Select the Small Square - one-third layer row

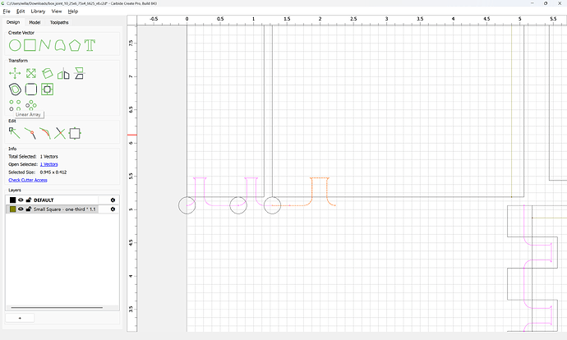coord(62,209)
